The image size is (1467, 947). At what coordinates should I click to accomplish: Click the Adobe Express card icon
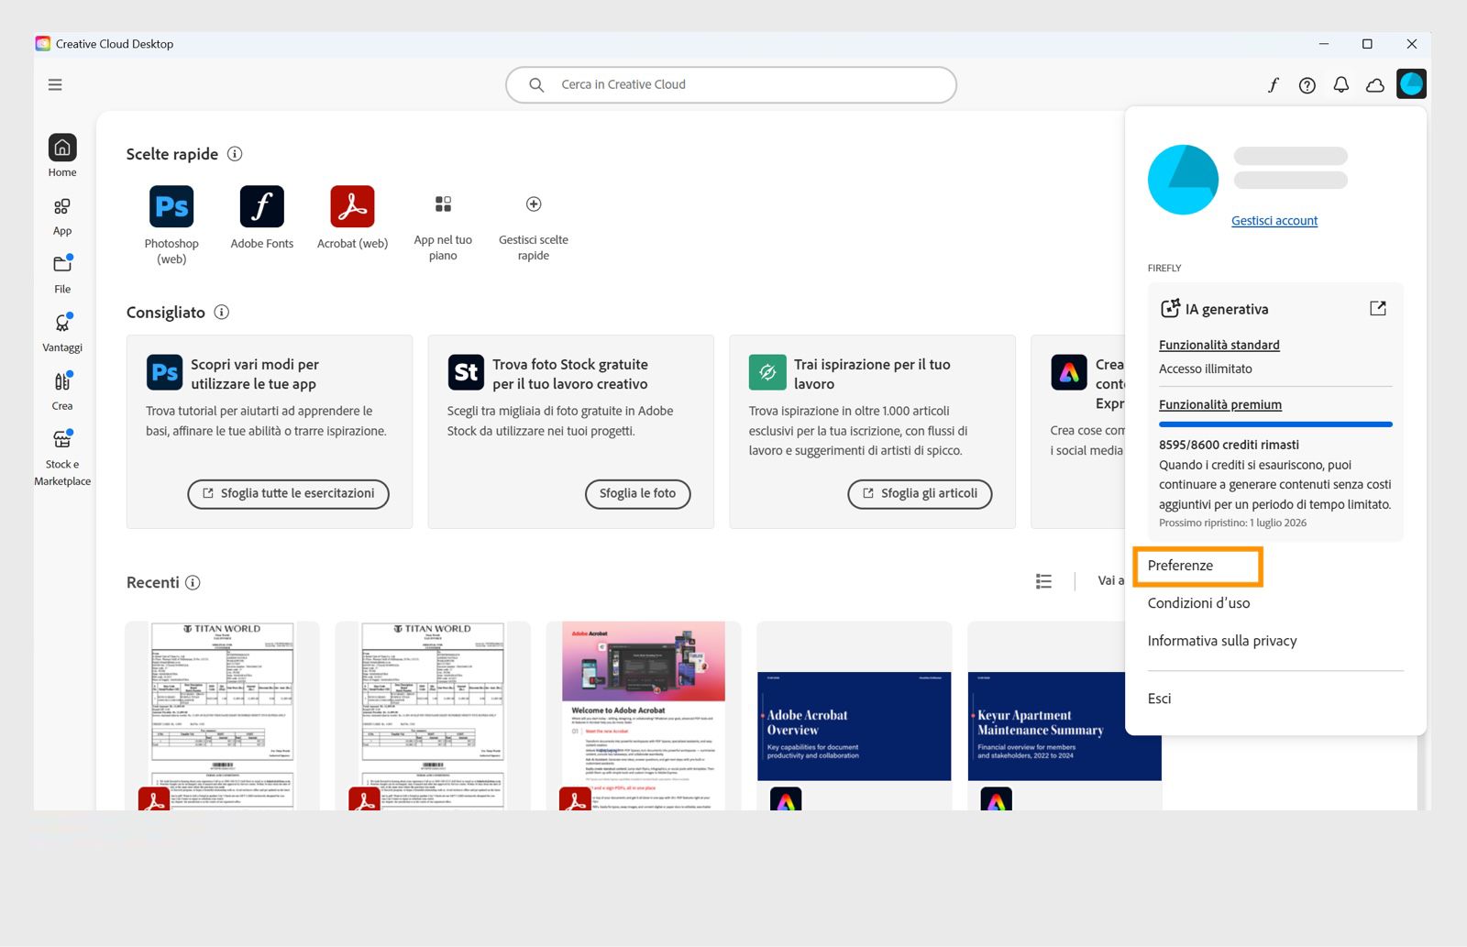[1069, 372]
